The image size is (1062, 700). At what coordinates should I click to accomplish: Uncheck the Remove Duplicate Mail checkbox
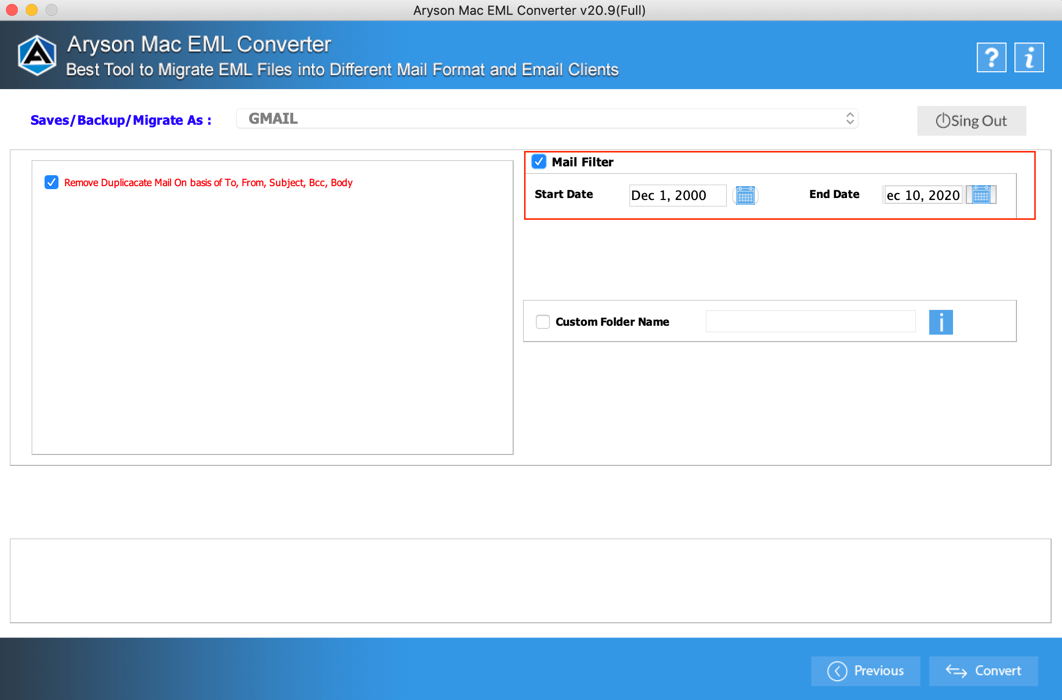(52, 182)
